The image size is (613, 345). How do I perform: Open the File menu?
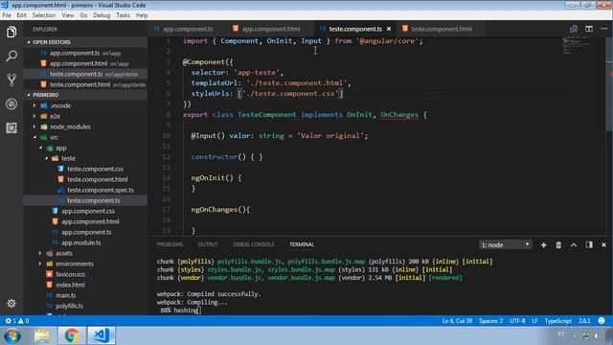[x=7, y=15]
